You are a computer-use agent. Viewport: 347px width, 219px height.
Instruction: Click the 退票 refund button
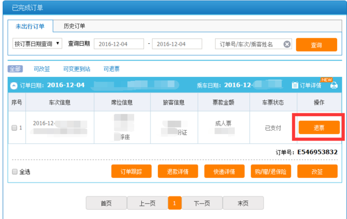(x=319, y=128)
